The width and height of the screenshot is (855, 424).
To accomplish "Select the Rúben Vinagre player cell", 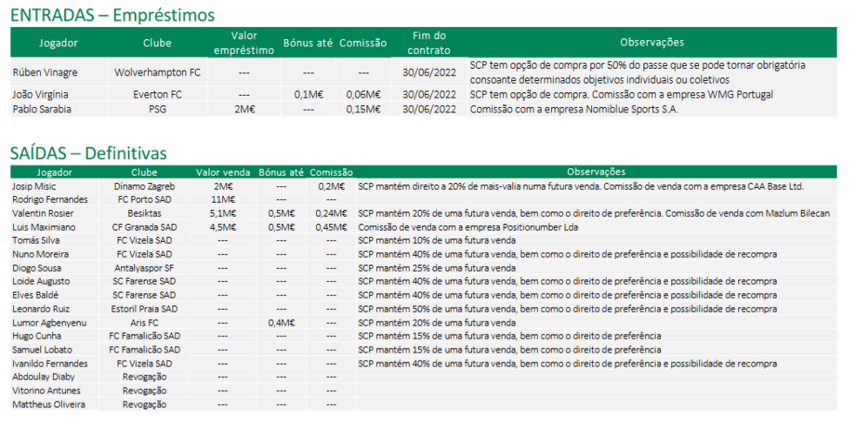I will pyautogui.click(x=45, y=72).
